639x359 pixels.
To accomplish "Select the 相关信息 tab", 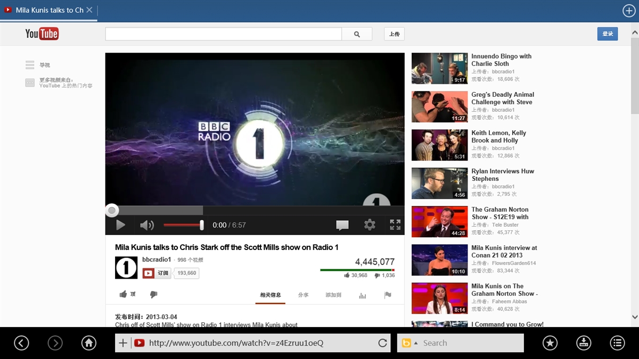I will coord(271,295).
